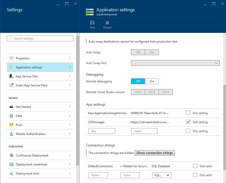Click the Application settings blade header icon

coord(90,12)
